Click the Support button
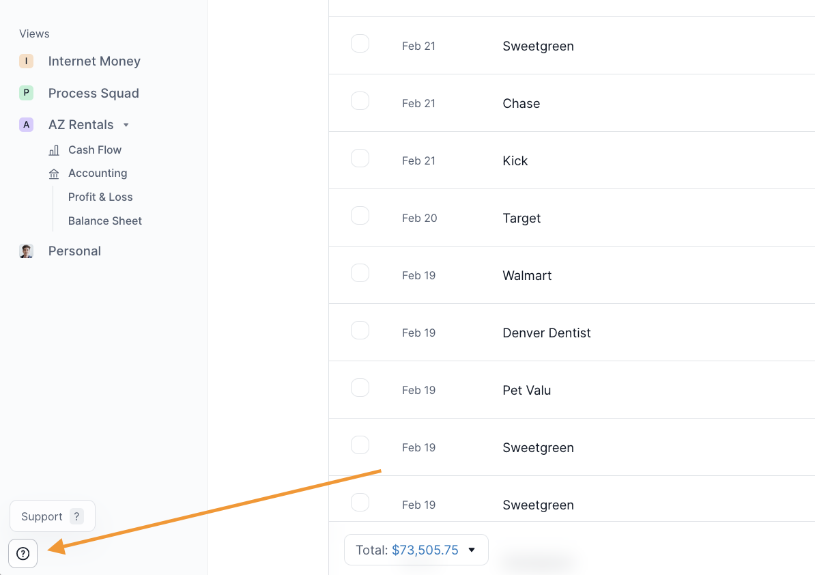The height and width of the screenshot is (575, 815). (42, 517)
